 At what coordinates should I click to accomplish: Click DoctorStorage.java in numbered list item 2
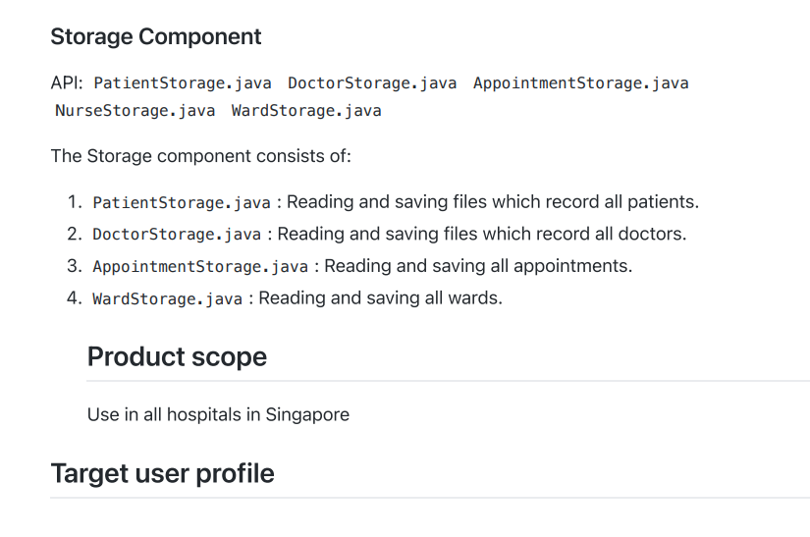177,235
